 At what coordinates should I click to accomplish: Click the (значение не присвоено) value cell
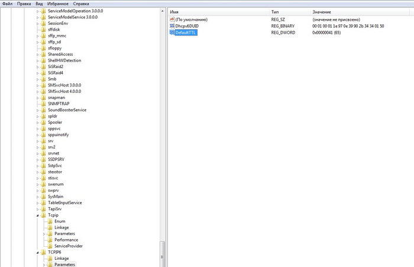[336, 20]
